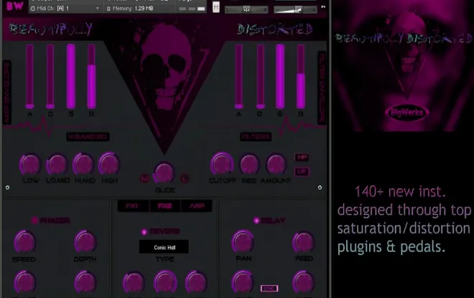This screenshot has height=298, width=474.
Task: Toggle the L button beside Glide
Action: pos(185,179)
